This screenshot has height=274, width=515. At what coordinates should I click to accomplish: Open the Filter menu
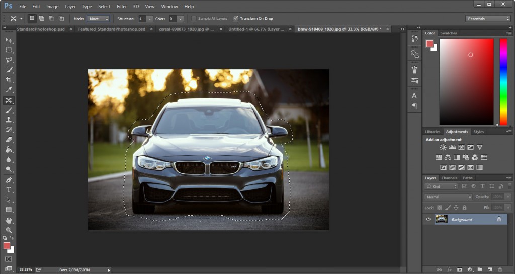(x=122, y=6)
